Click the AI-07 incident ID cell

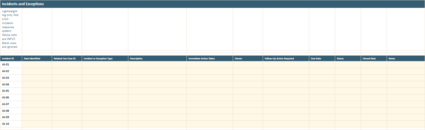point(11,104)
